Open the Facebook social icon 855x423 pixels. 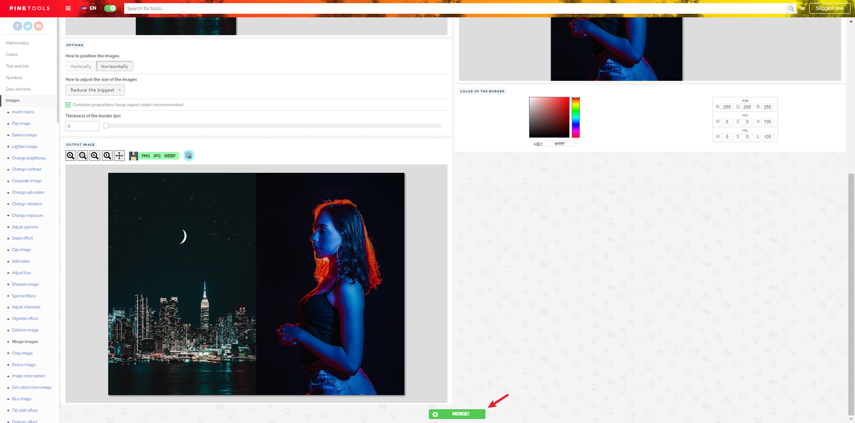coord(17,26)
